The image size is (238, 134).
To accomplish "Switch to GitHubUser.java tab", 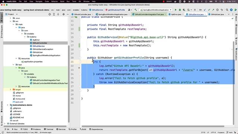I will 217,14.
